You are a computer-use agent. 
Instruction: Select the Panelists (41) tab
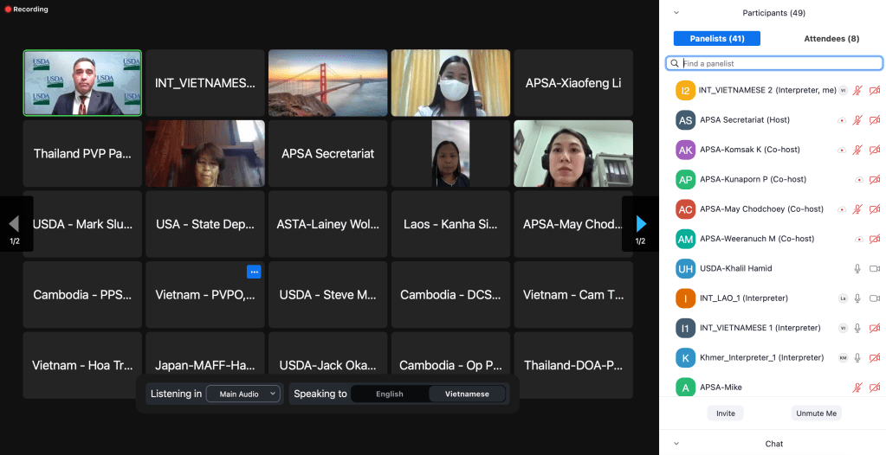click(x=717, y=39)
